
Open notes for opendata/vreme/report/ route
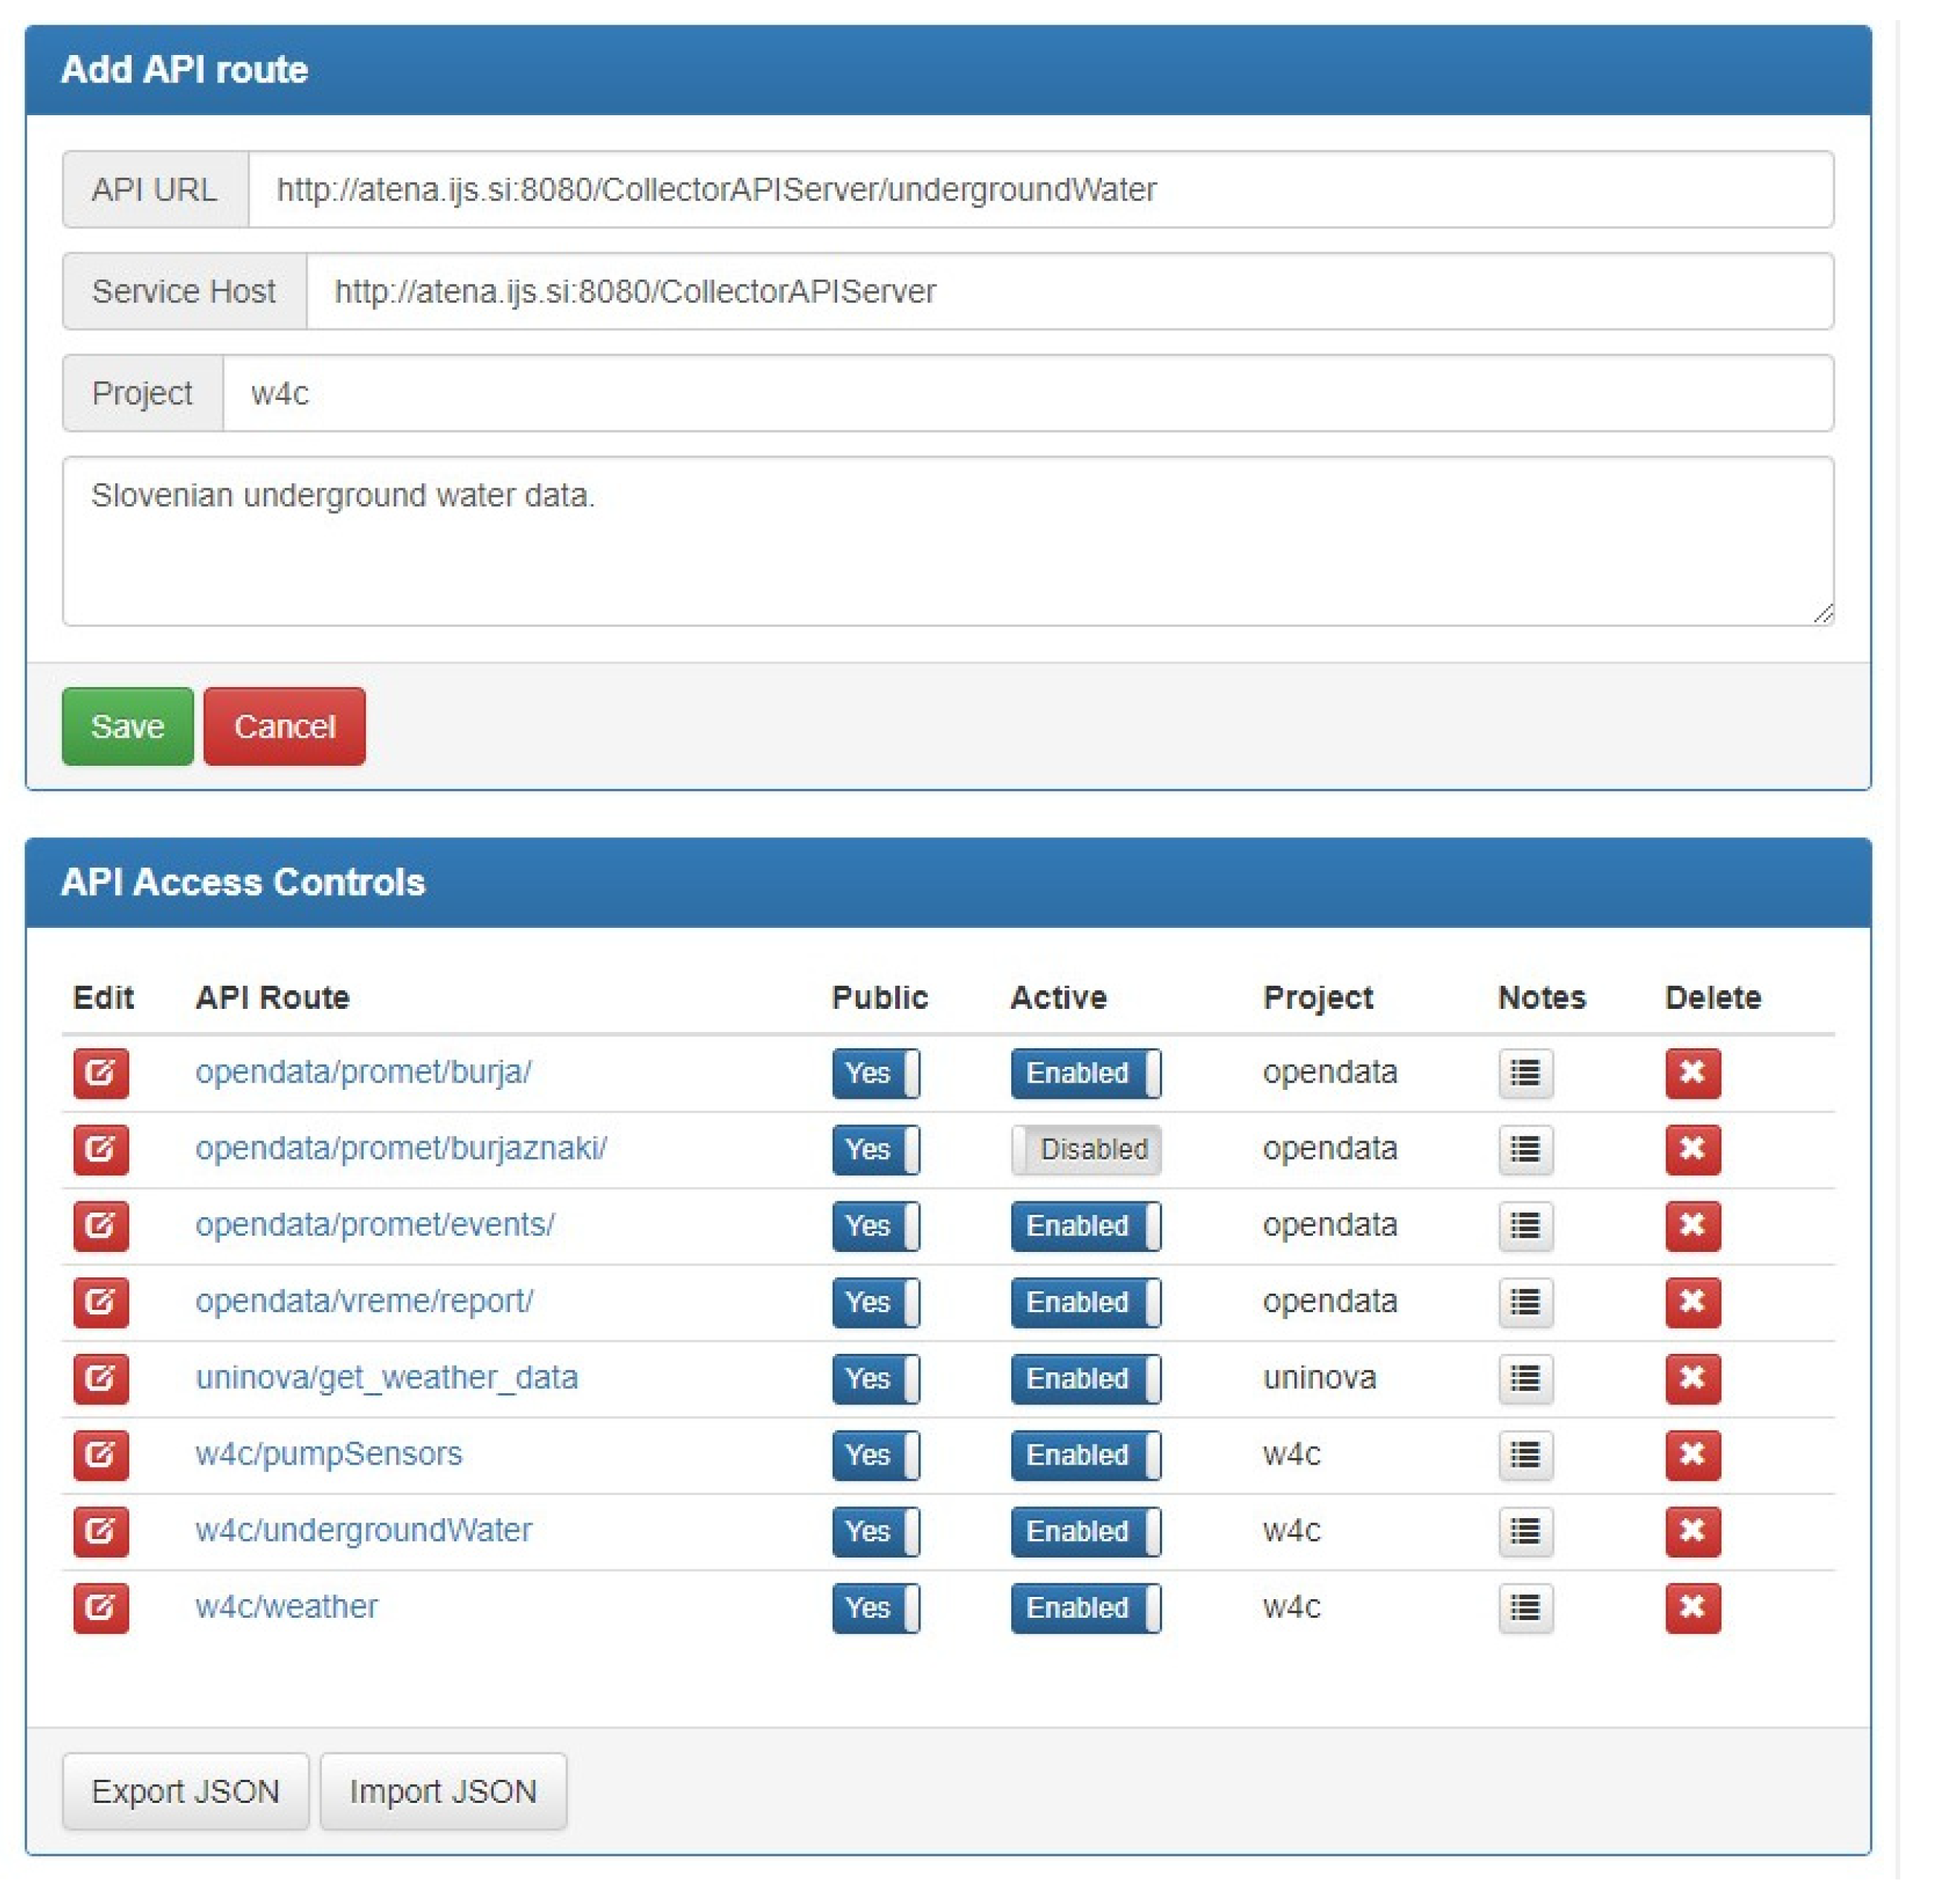pyautogui.click(x=1524, y=1301)
